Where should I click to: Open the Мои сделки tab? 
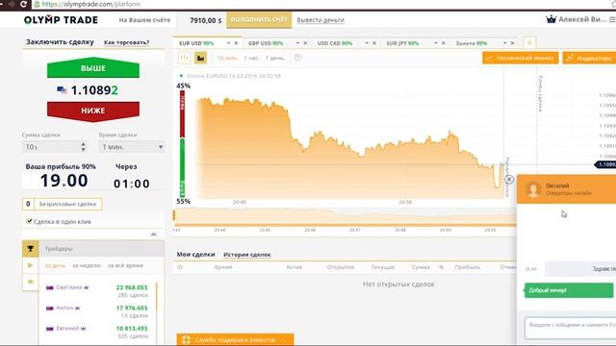(195, 254)
